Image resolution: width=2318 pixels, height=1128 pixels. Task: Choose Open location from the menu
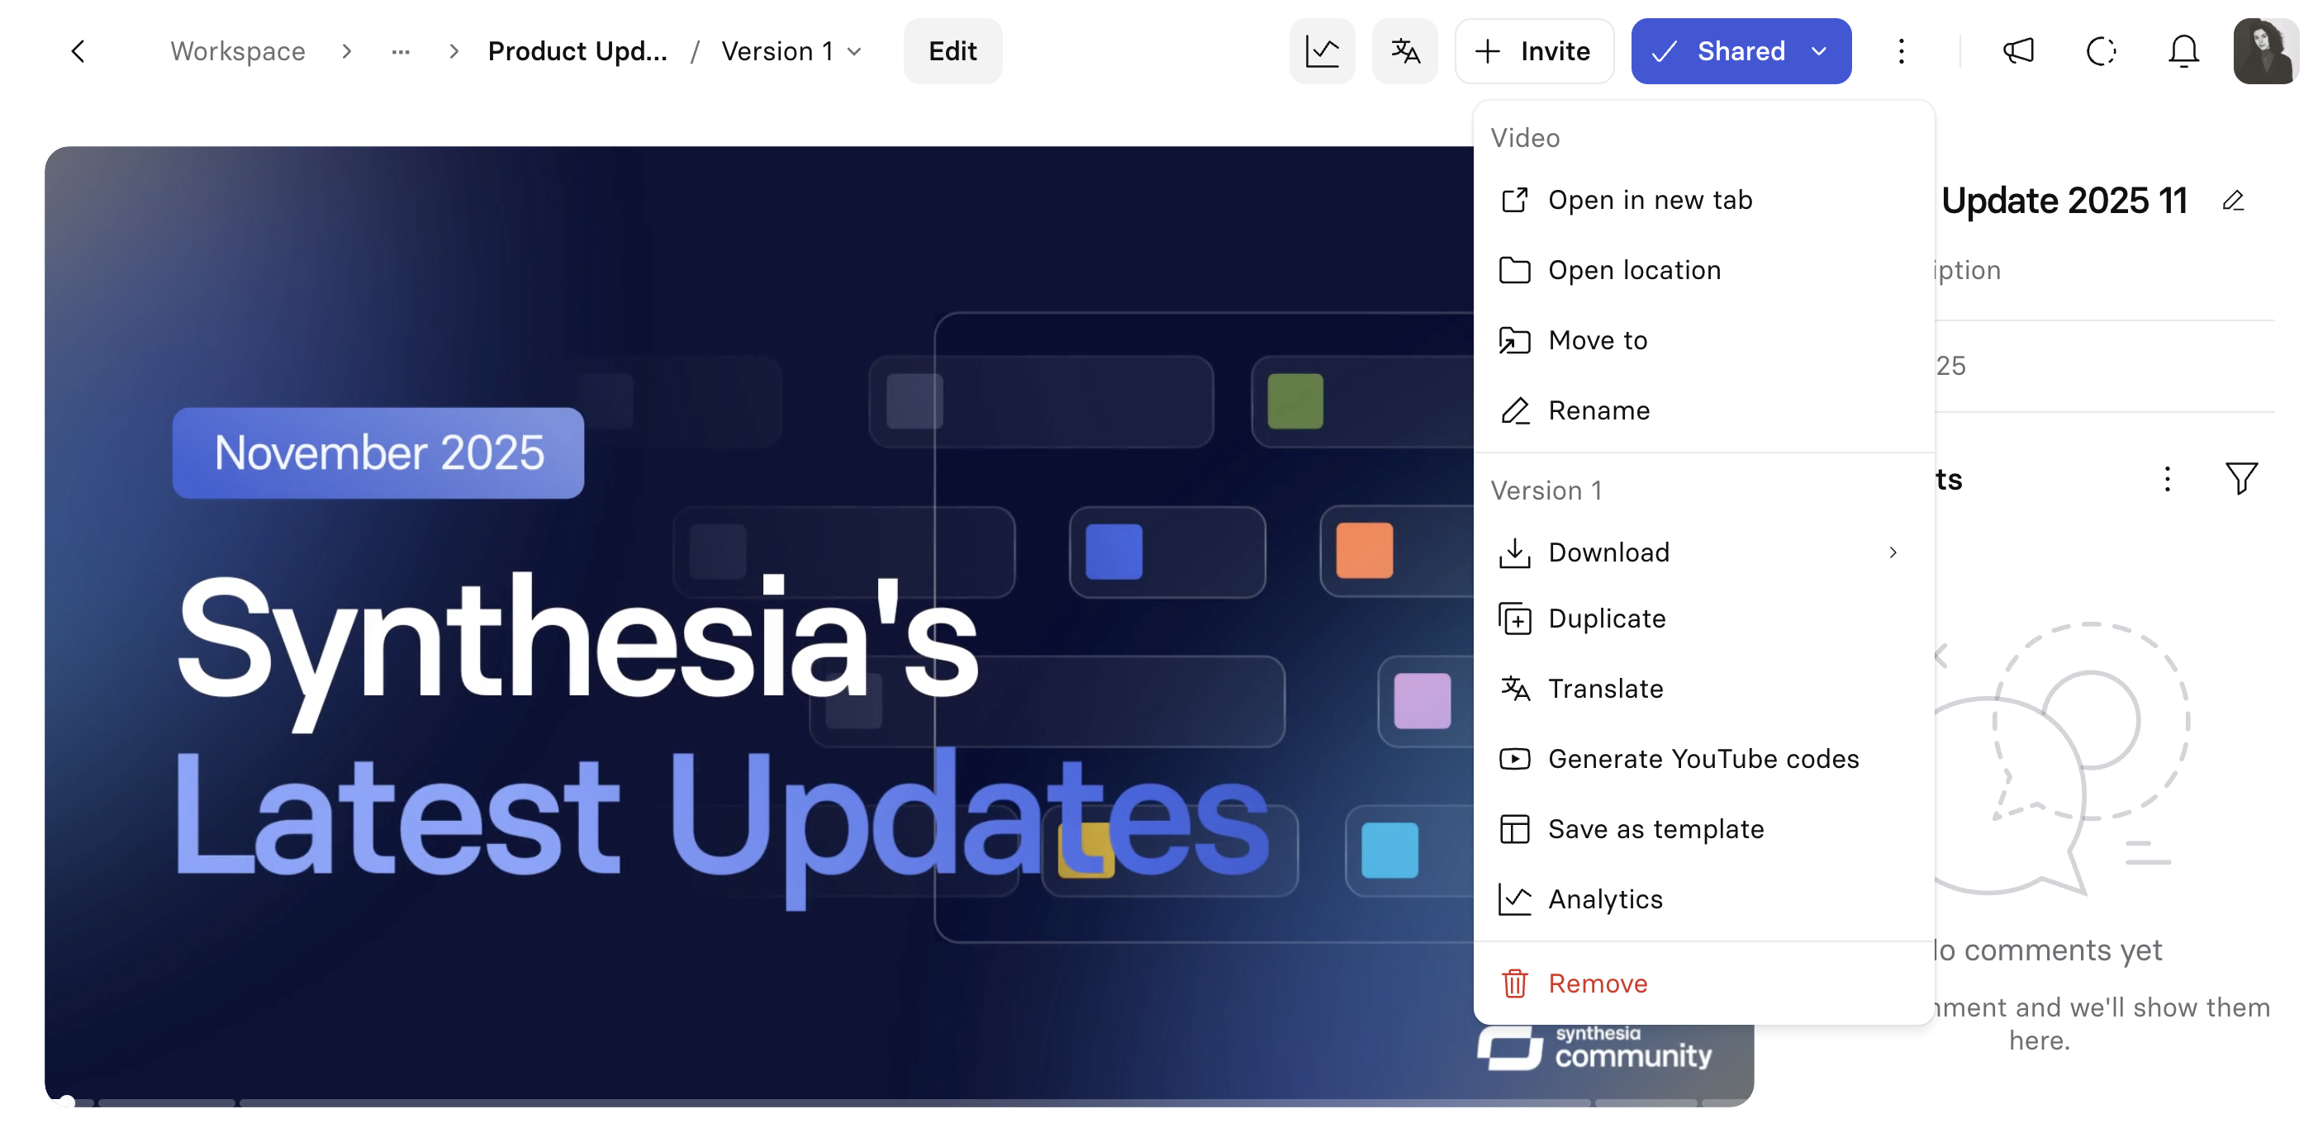pyautogui.click(x=1703, y=270)
